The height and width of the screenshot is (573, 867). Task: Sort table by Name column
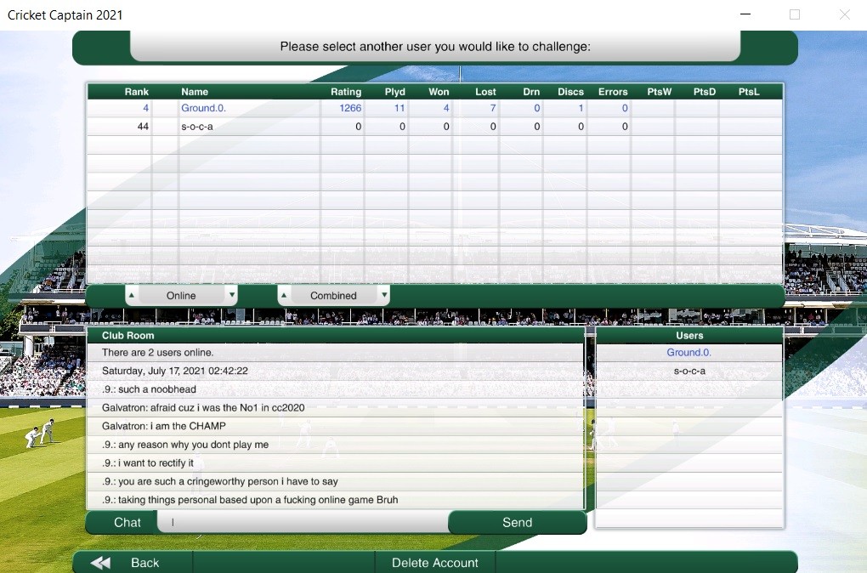(x=195, y=92)
